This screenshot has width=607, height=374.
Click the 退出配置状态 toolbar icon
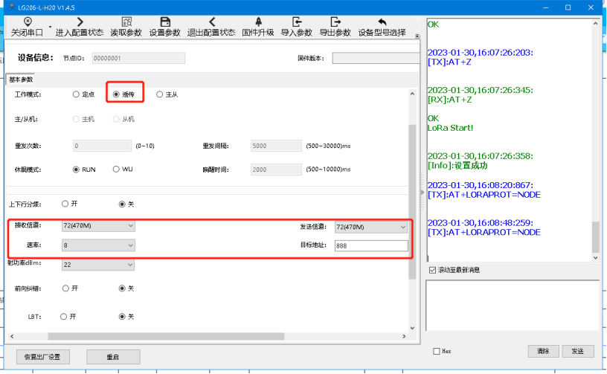point(211,22)
